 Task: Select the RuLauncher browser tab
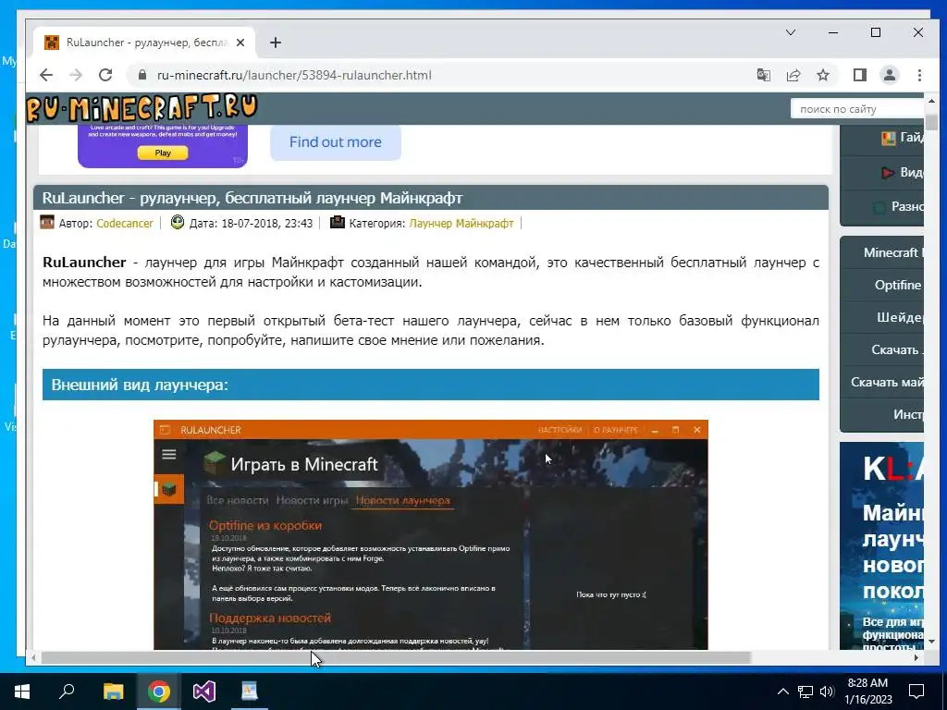click(145, 43)
